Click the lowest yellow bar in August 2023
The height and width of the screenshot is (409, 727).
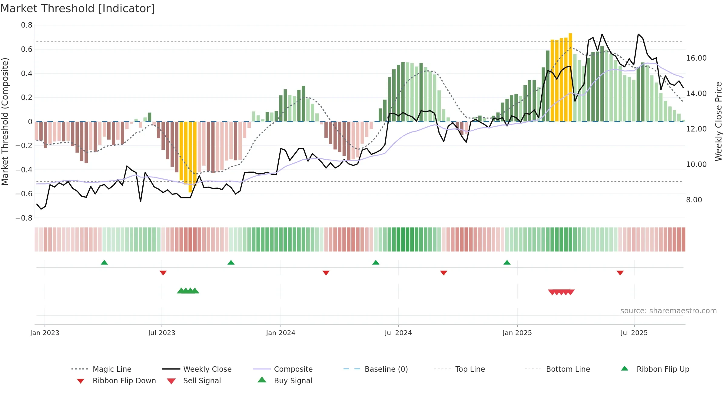point(190,157)
